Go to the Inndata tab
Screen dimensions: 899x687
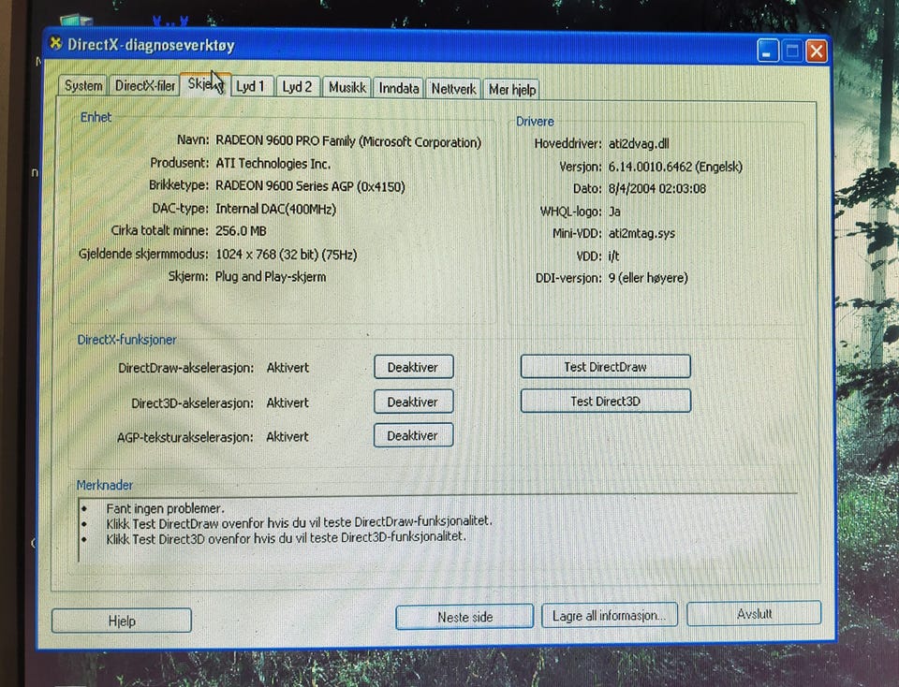click(399, 88)
